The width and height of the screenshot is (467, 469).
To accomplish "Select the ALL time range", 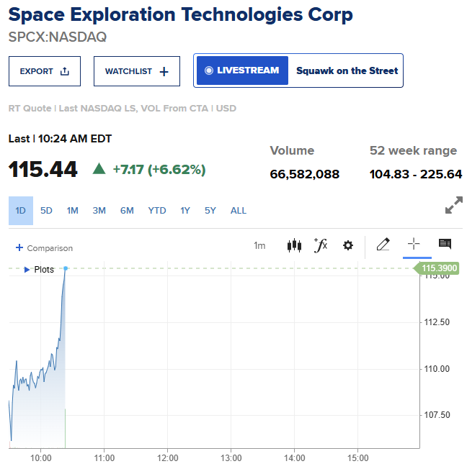I will click(239, 211).
